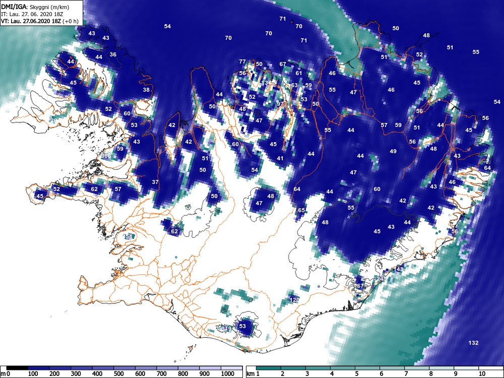Click the '700' label in the meters legend
This screenshot has height=378, width=504.
pyautogui.click(x=162, y=374)
